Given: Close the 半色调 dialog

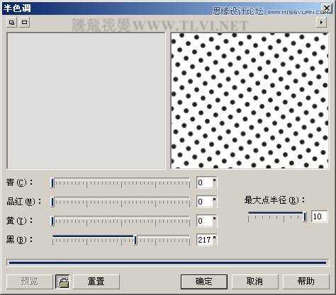Looking at the screenshot, I should 326,8.
